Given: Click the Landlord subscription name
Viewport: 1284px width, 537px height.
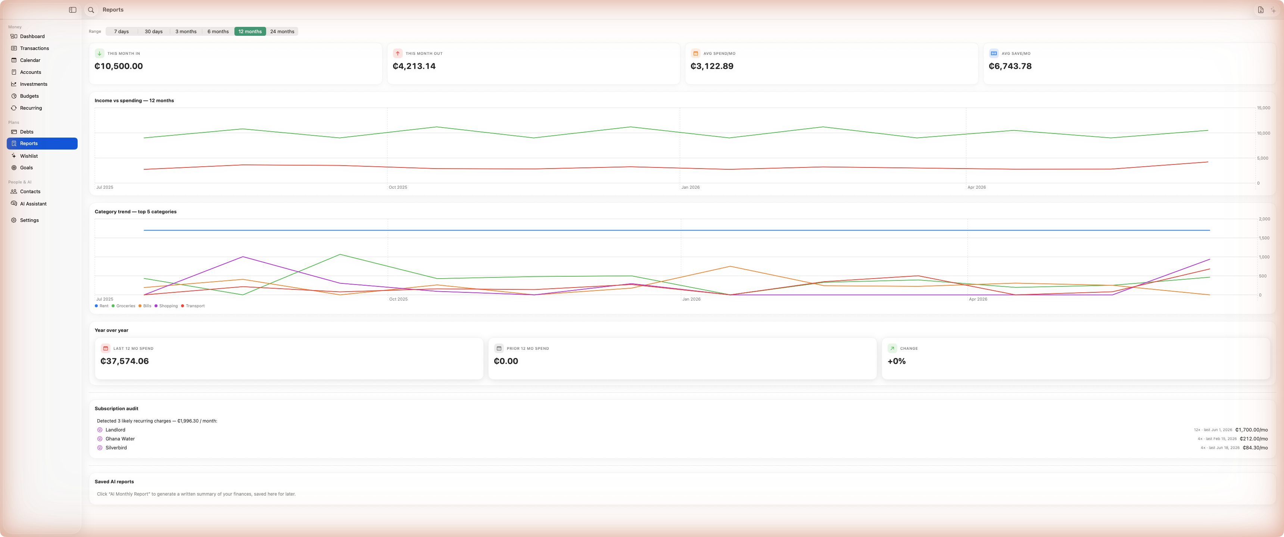Looking at the screenshot, I should tap(115, 430).
